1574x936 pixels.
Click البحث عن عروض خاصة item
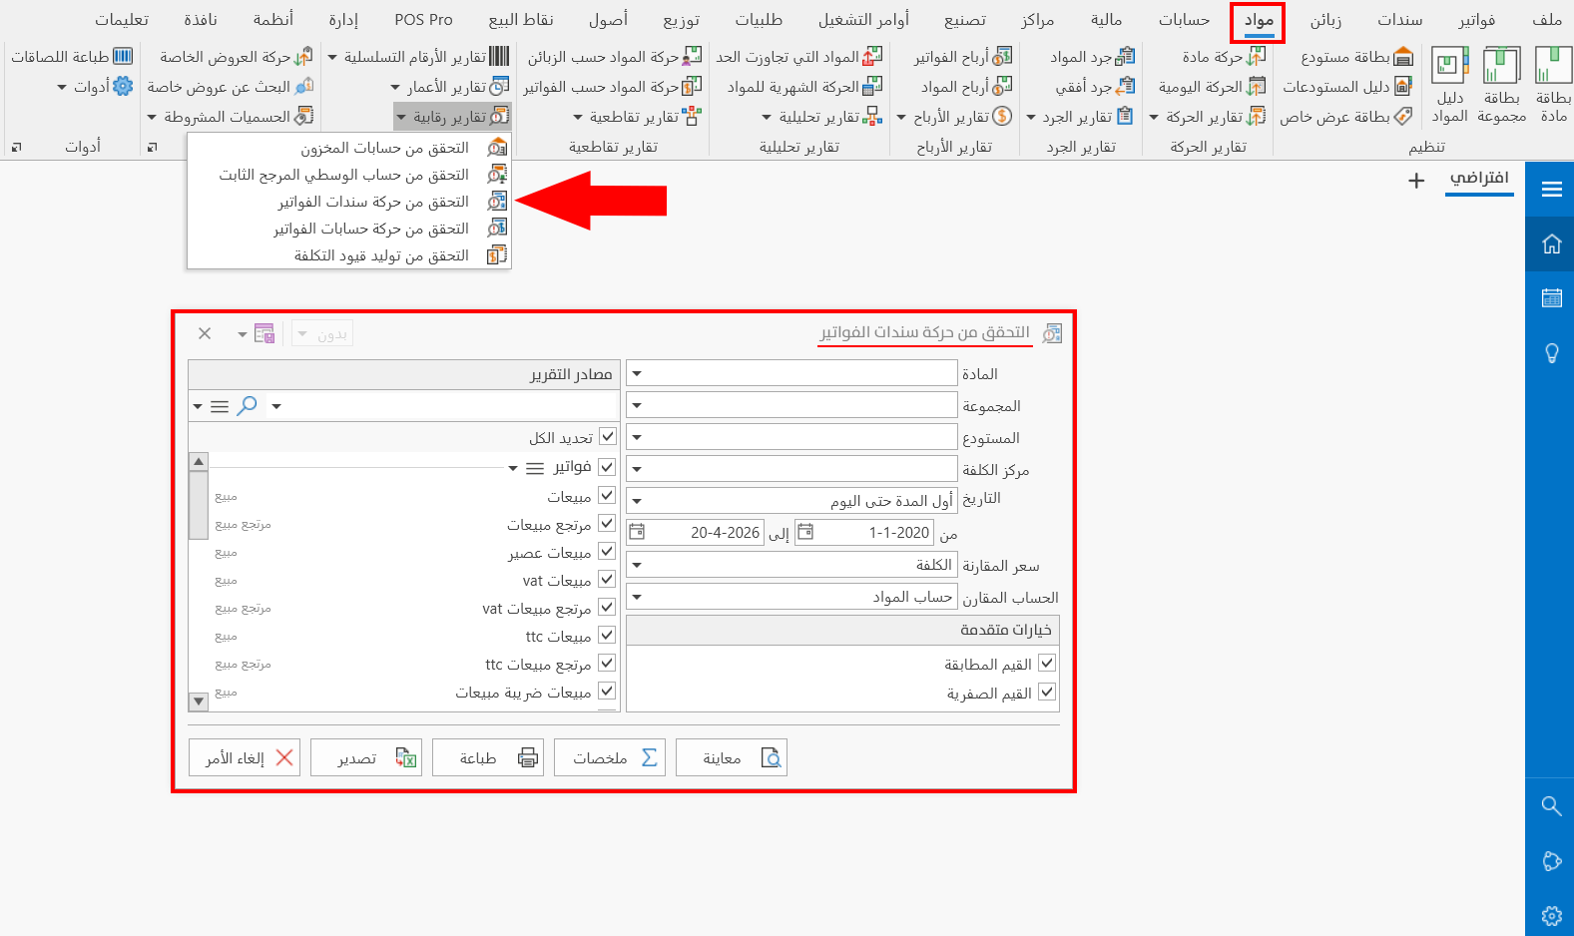tap(231, 87)
